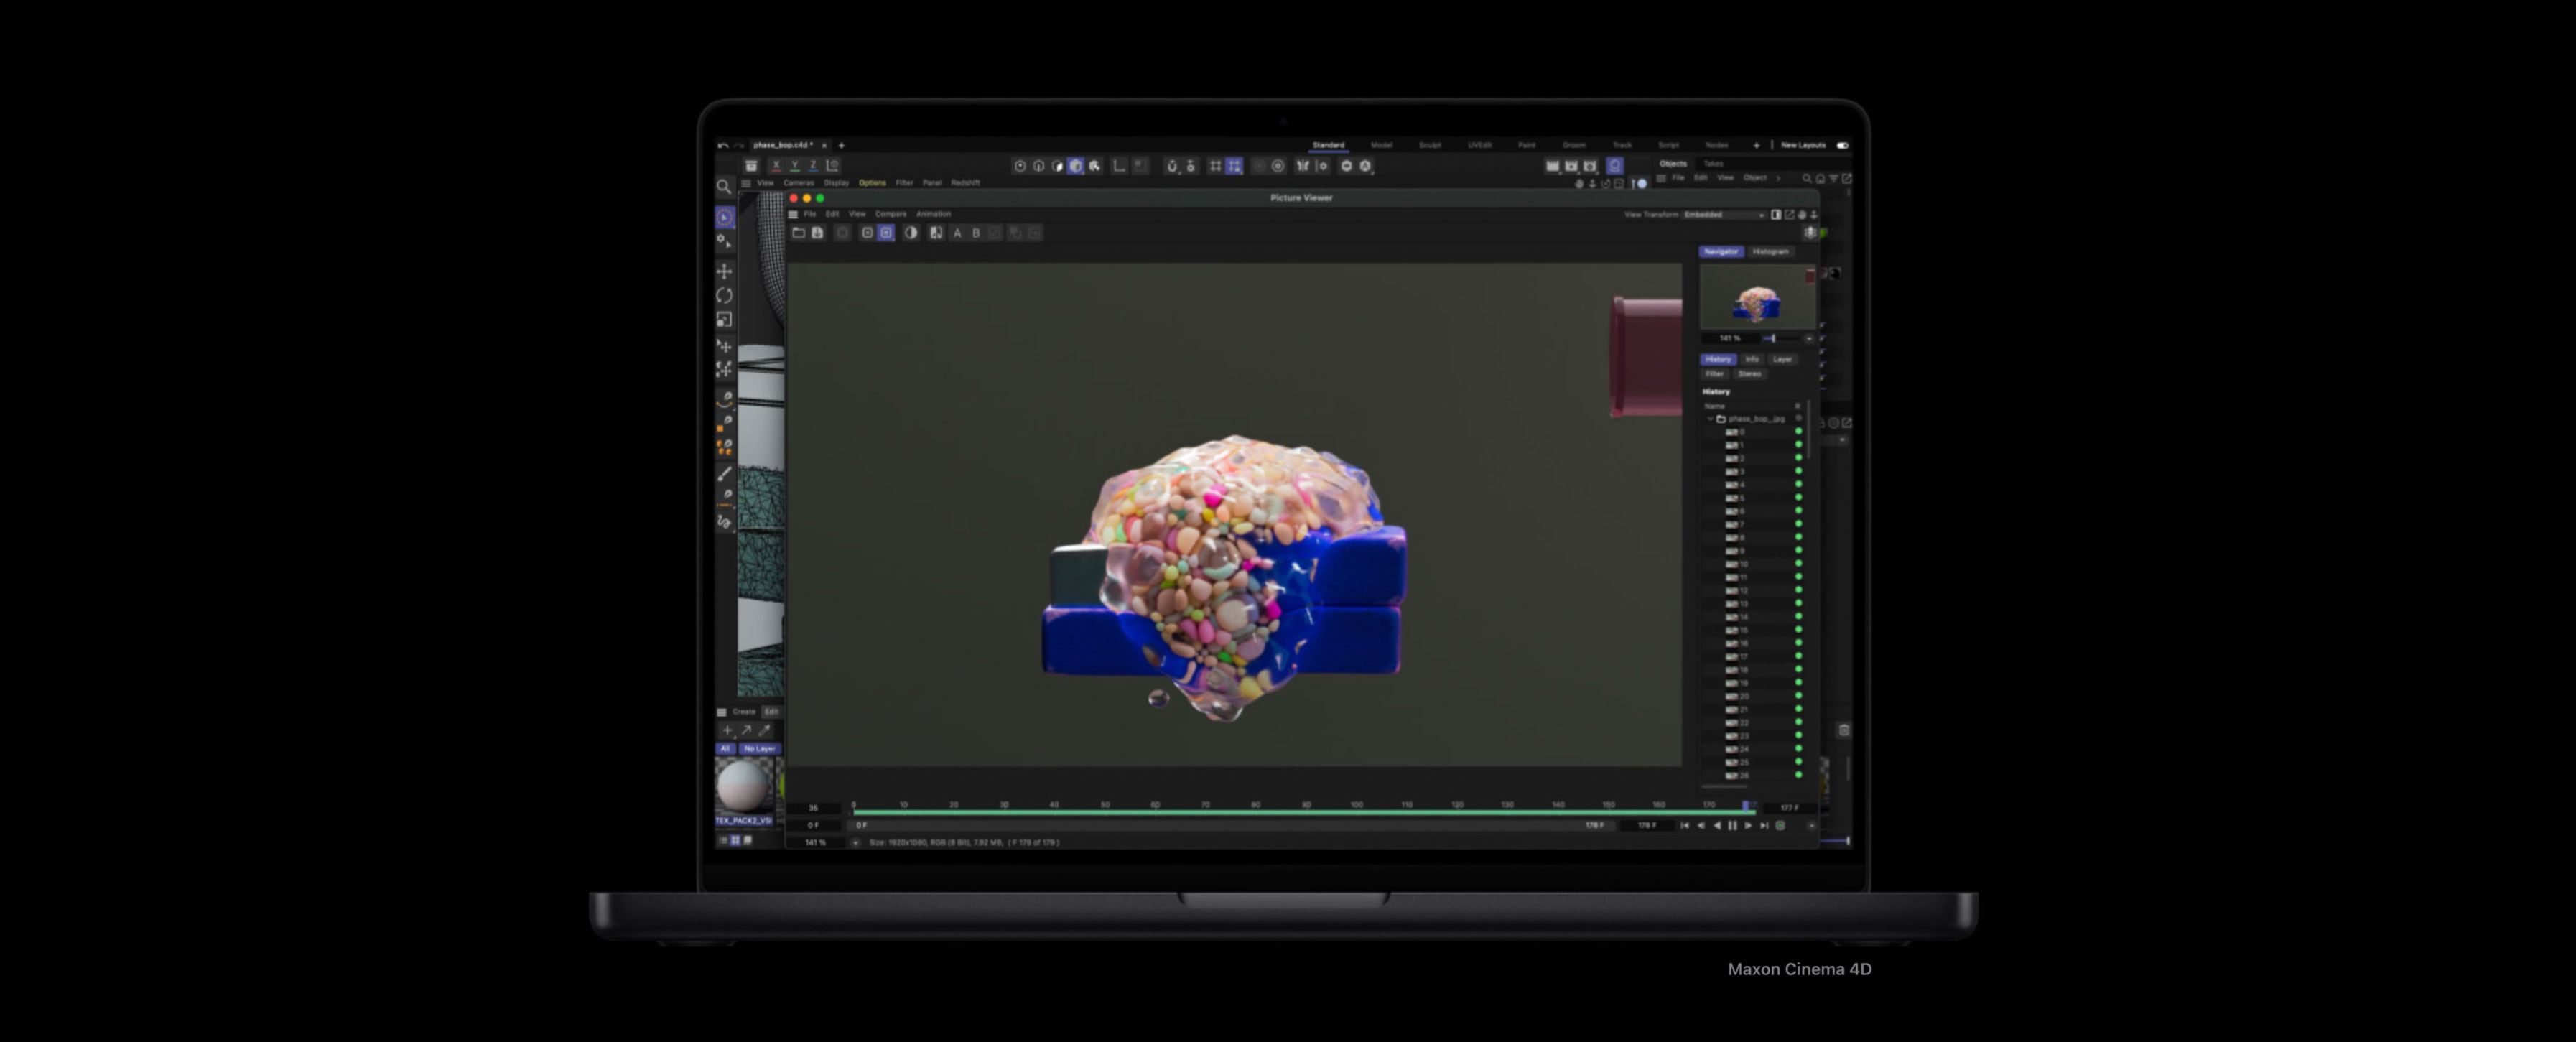Viewport: 2576px width, 1042px height.
Task: Toggle the New Layouts switch
Action: point(1842,146)
